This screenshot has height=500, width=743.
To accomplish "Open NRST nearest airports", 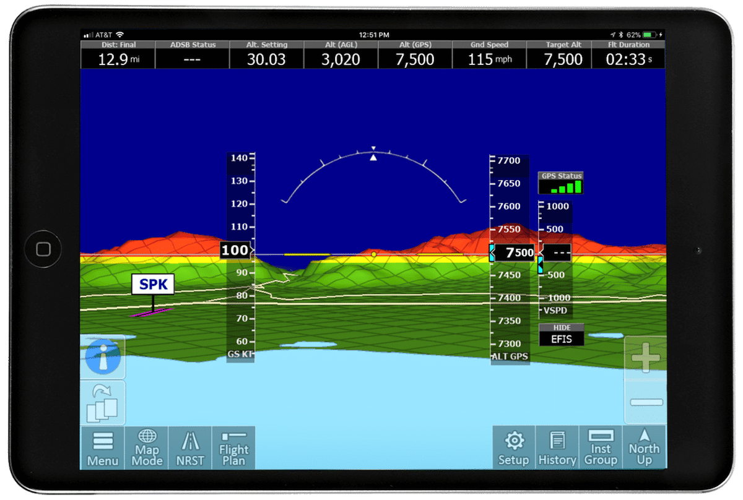I will pos(190,448).
